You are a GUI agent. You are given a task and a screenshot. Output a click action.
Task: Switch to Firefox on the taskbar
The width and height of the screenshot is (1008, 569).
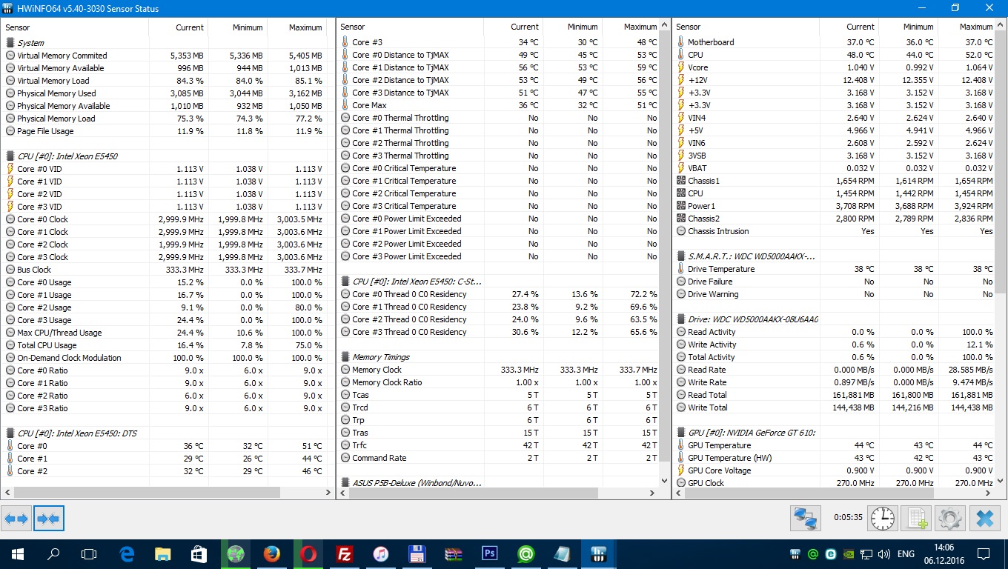point(272,553)
